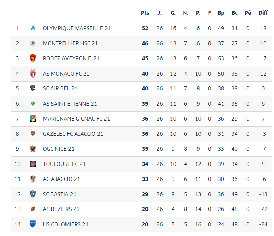The width and height of the screenshot is (274, 236).
Task: Click the Diff column header
Action: coord(263,13)
